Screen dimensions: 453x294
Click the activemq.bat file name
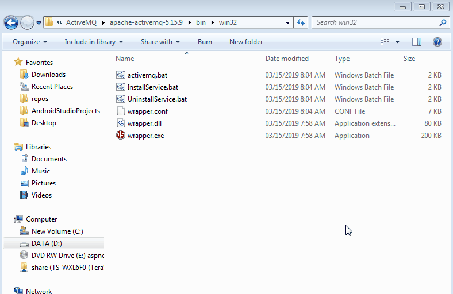pyautogui.click(x=147, y=75)
